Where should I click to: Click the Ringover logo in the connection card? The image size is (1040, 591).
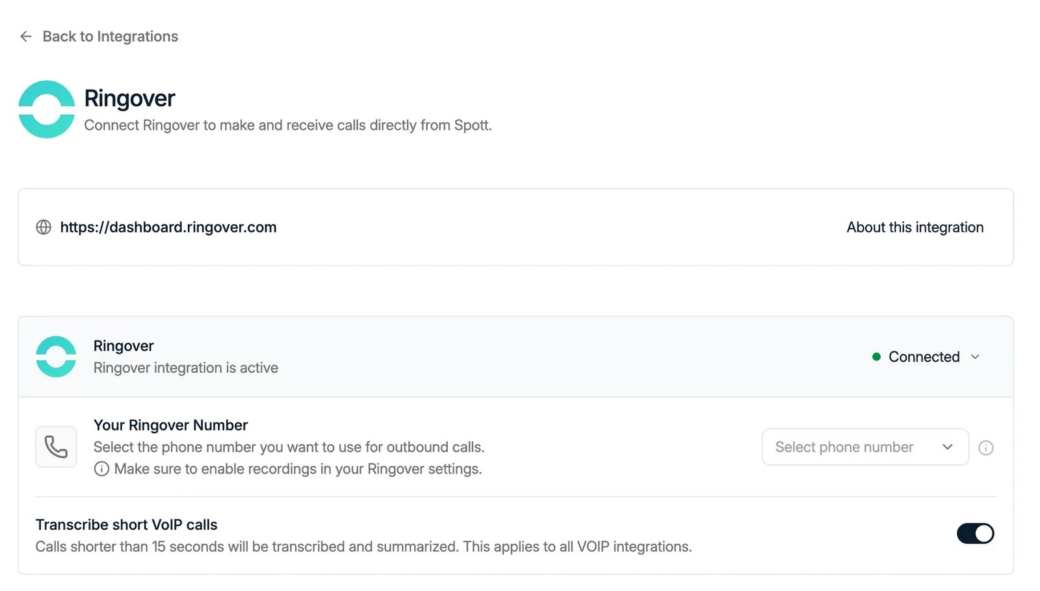[x=56, y=357]
